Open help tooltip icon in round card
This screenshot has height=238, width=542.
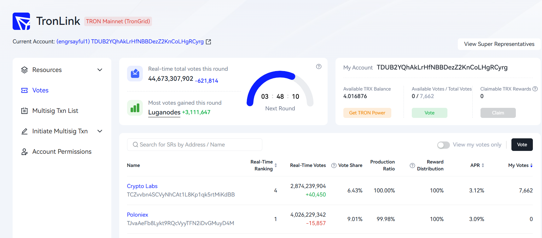tap(319, 67)
